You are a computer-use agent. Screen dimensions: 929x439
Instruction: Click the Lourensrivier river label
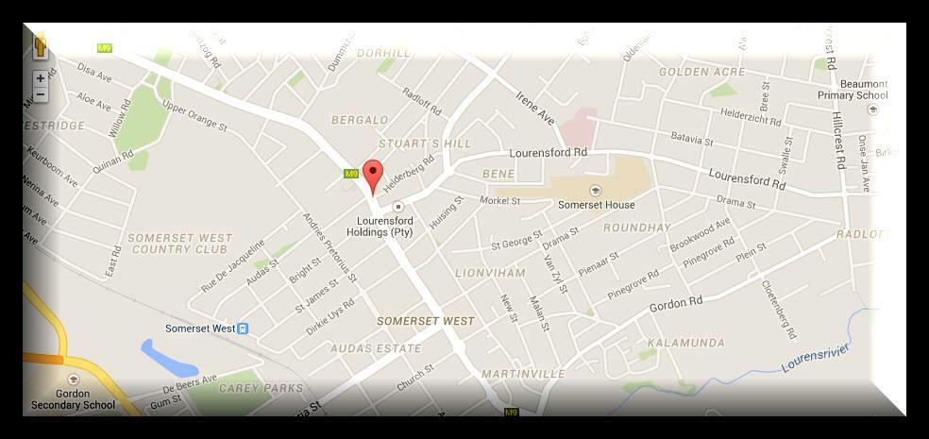pos(816,358)
